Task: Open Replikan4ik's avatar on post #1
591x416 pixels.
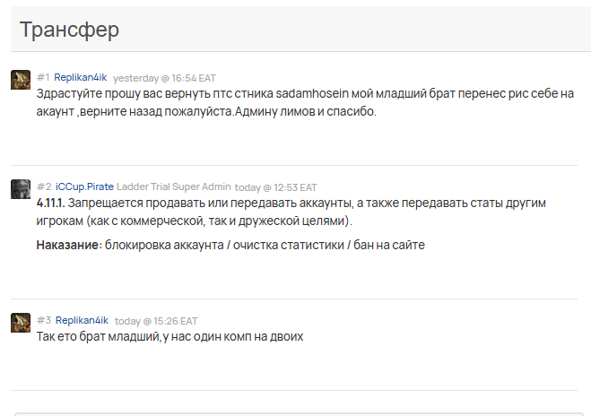Action: (21, 80)
